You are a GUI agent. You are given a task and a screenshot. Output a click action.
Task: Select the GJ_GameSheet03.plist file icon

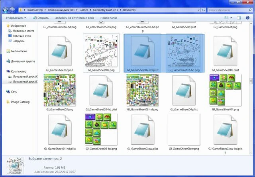click(226, 51)
